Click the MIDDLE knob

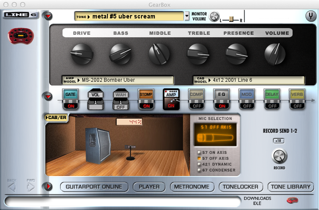[159, 54]
